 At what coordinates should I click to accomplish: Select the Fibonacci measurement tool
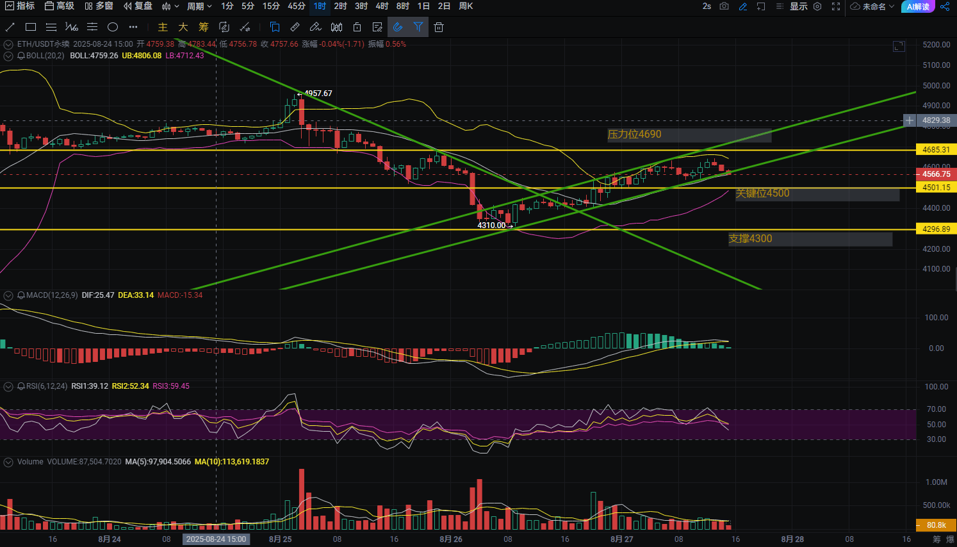click(72, 27)
